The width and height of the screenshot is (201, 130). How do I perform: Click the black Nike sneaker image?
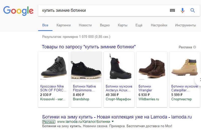coord(54,67)
